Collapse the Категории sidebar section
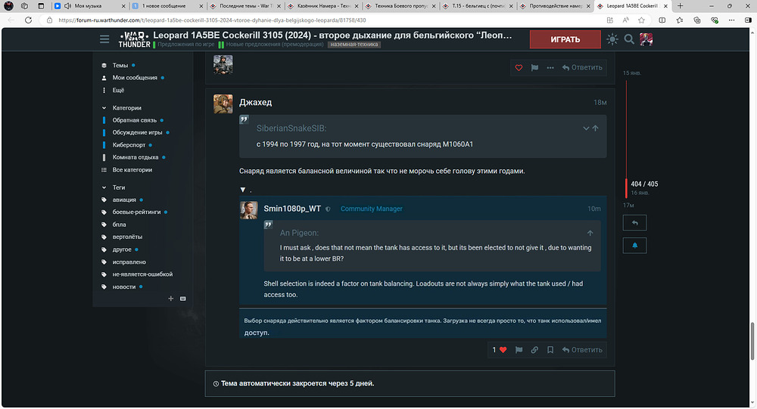This screenshot has height=409, width=757. tap(104, 108)
